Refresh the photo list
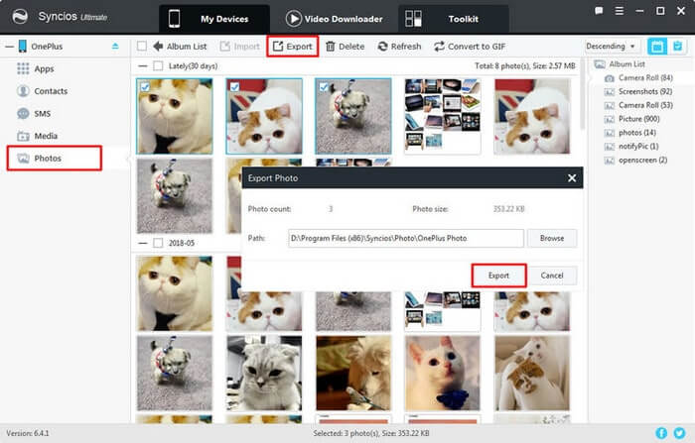Screen dimensions: 695x443 tap(399, 46)
